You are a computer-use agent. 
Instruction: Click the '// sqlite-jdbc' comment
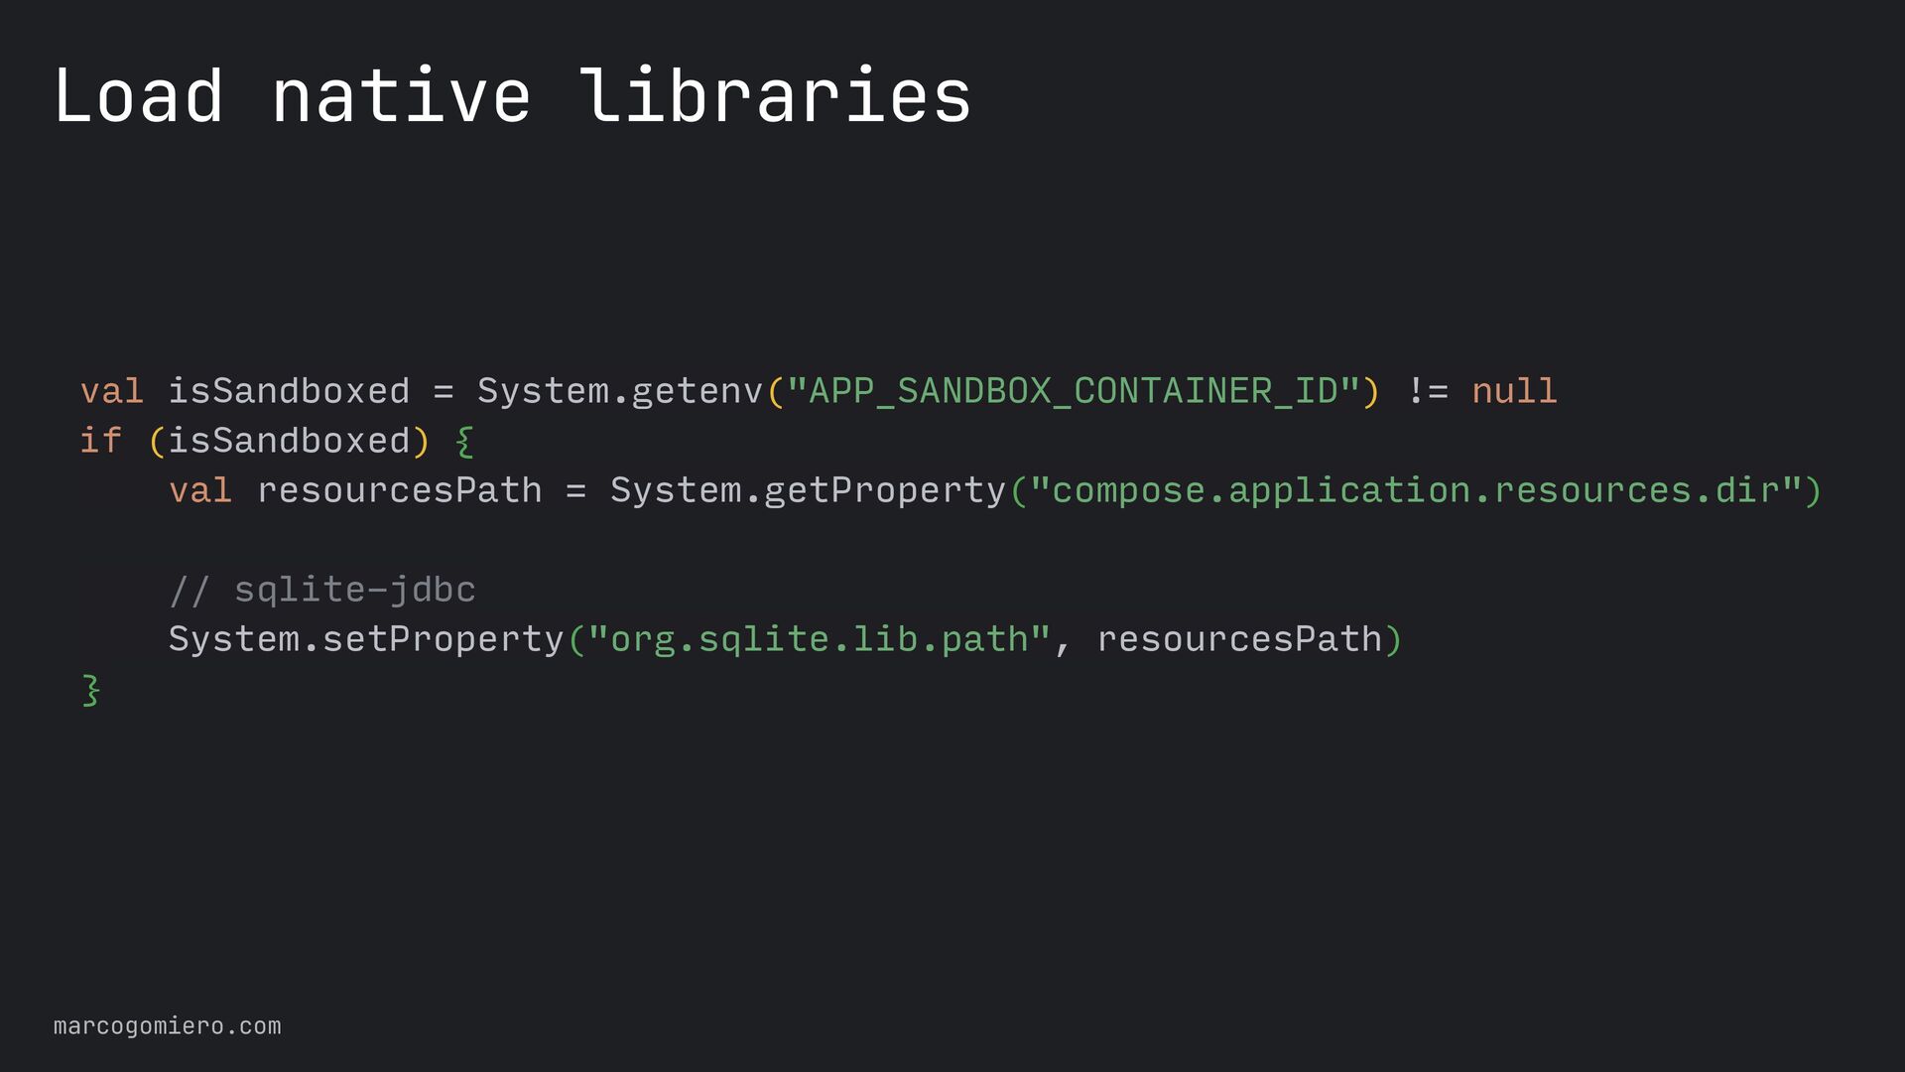pos(322,590)
